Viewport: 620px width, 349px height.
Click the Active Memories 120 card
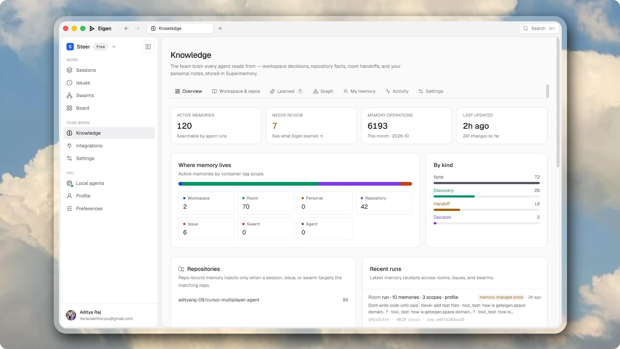click(x=216, y=126)
